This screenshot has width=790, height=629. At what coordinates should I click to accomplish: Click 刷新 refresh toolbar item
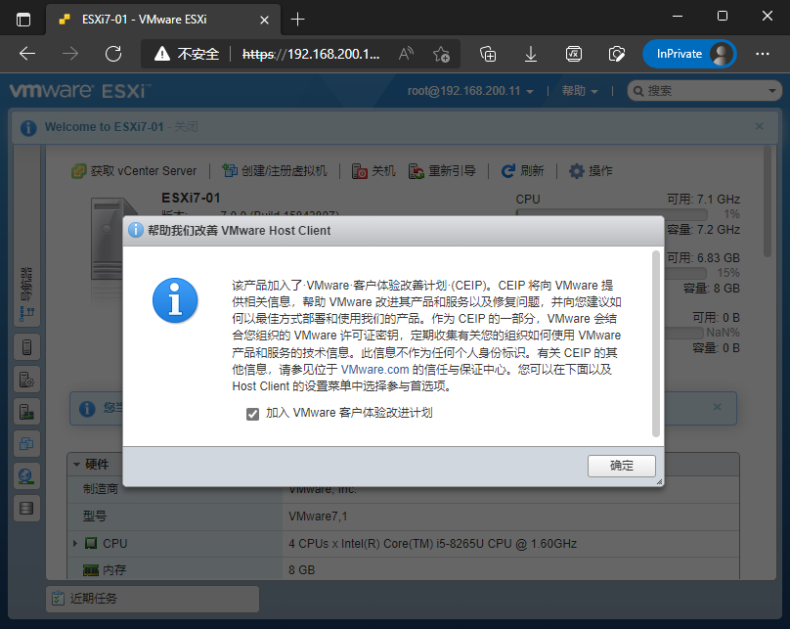click(x=522, y=171)
